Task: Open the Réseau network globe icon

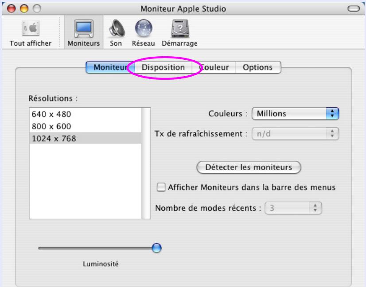Action: [143, 33]
